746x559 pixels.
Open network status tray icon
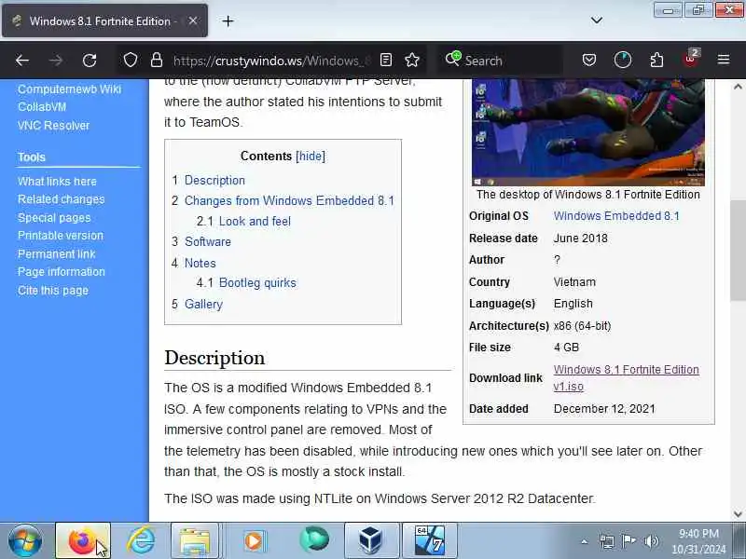pyautogui.click(x=607, y=541)
